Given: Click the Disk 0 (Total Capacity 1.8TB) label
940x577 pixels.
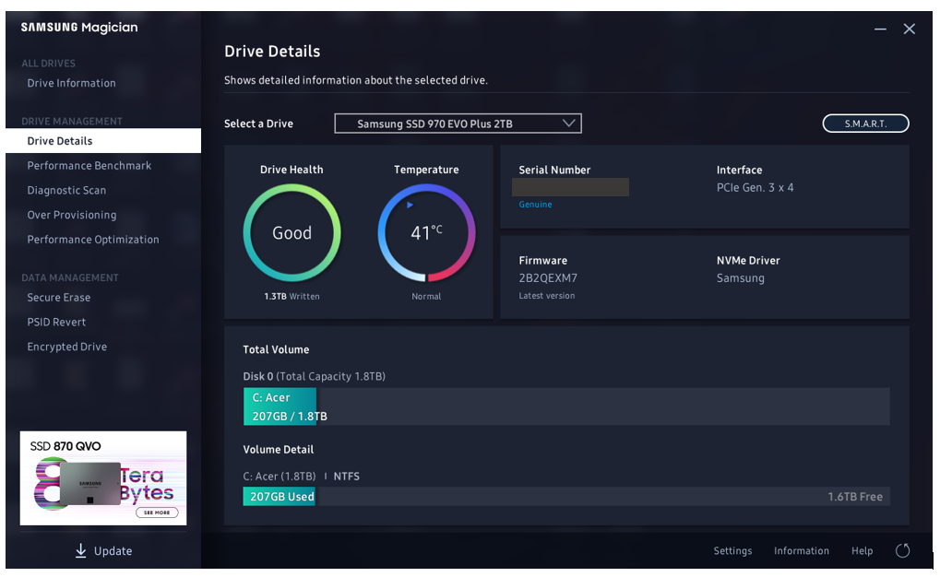Looking at the screenshot, I should [x=315, y=376].
